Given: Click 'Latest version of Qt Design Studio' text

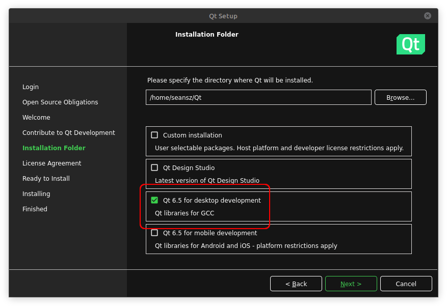Looking at the screenshot, I should click(207, 180).
